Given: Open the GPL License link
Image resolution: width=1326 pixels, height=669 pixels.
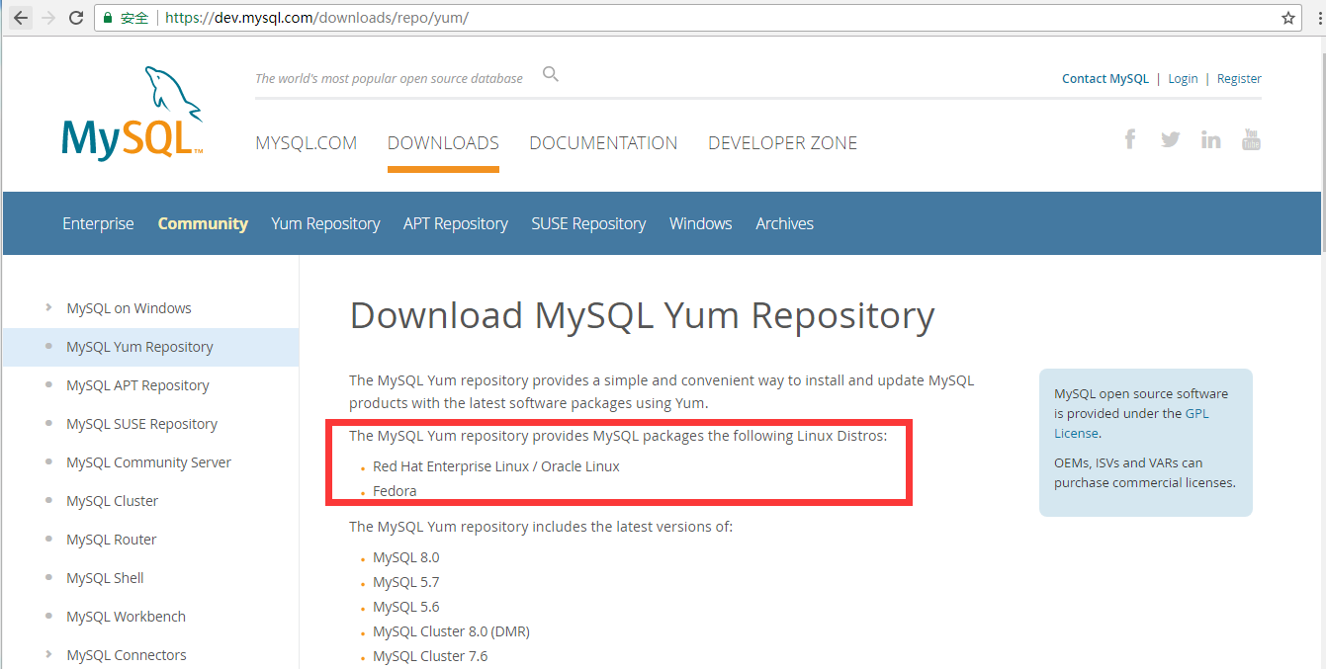Looking at the screenshot, I should coord(1131,423).
